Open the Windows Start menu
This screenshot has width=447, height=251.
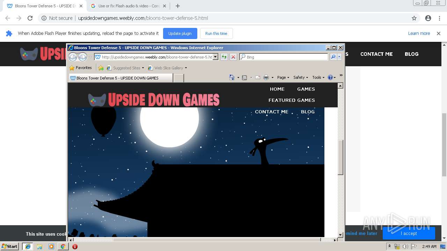(x=10, y=246)
